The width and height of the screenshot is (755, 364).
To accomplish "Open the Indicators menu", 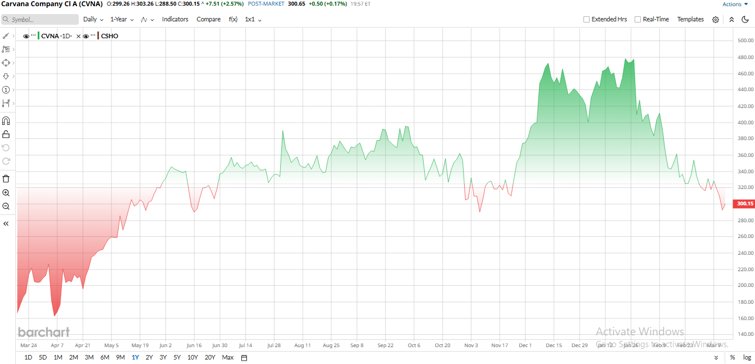I will pos(175,19).
